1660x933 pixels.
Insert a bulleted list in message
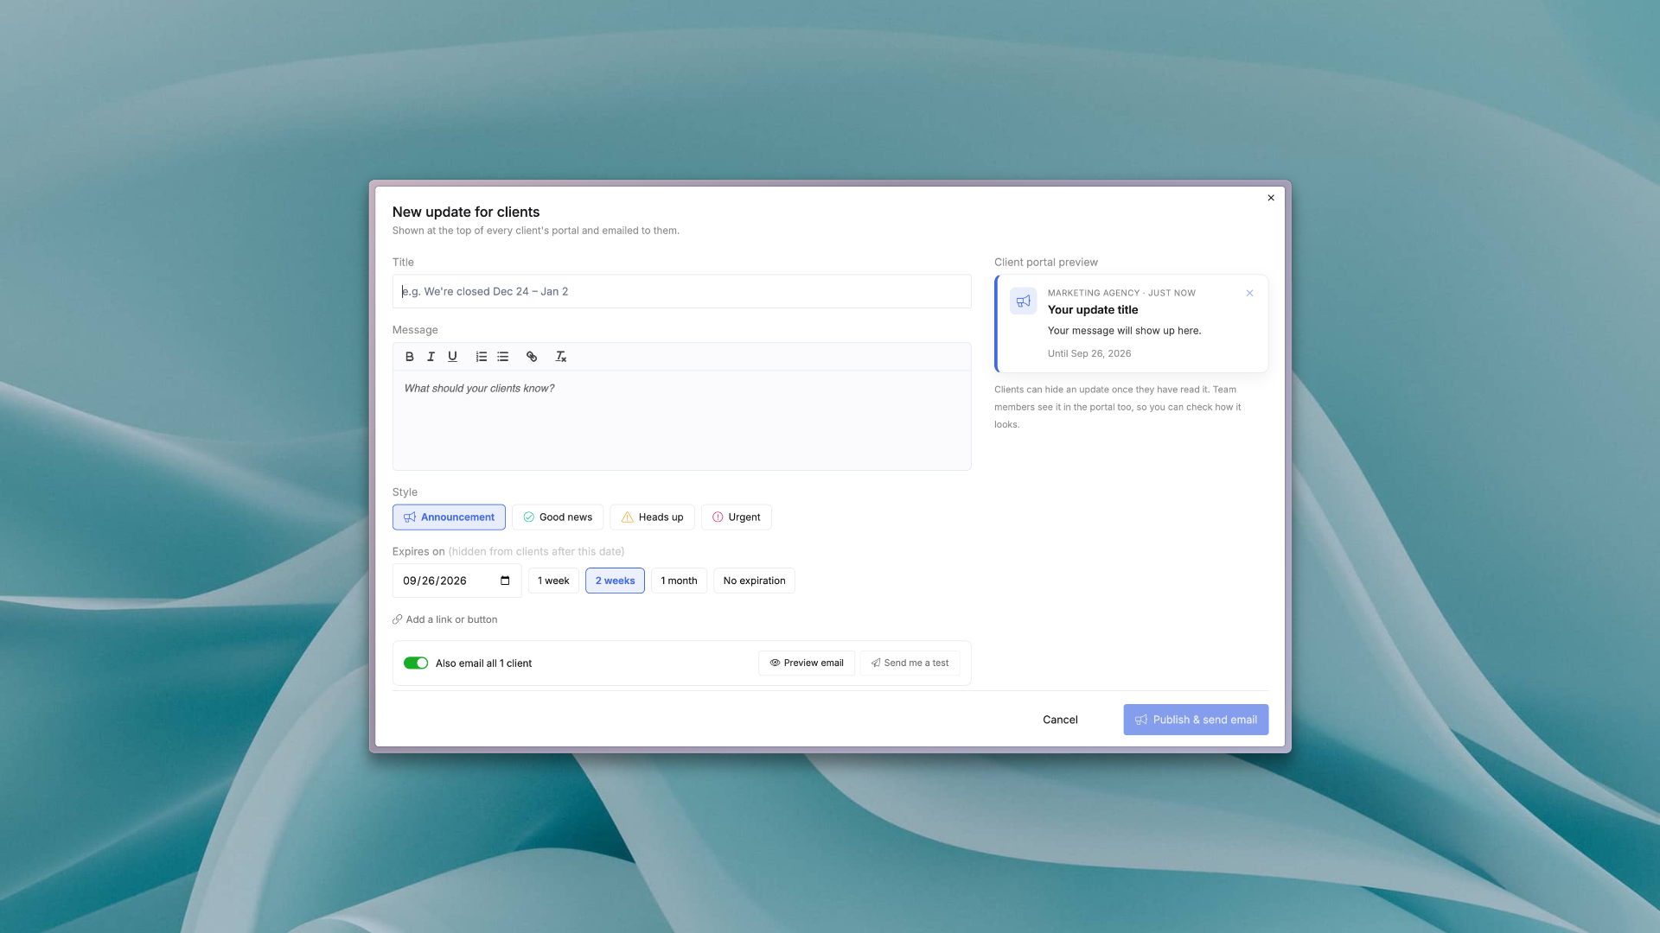click(x=503, y=357)
